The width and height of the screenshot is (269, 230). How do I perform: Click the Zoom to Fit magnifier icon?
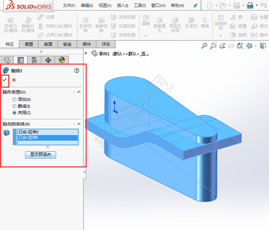[x=204, y=45]
